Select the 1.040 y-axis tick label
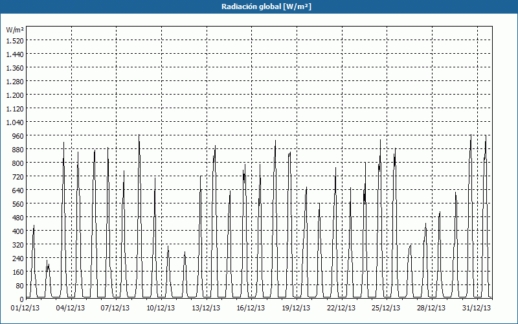Image resolution: width=518 pixels, height=324 pixels. 14,122
